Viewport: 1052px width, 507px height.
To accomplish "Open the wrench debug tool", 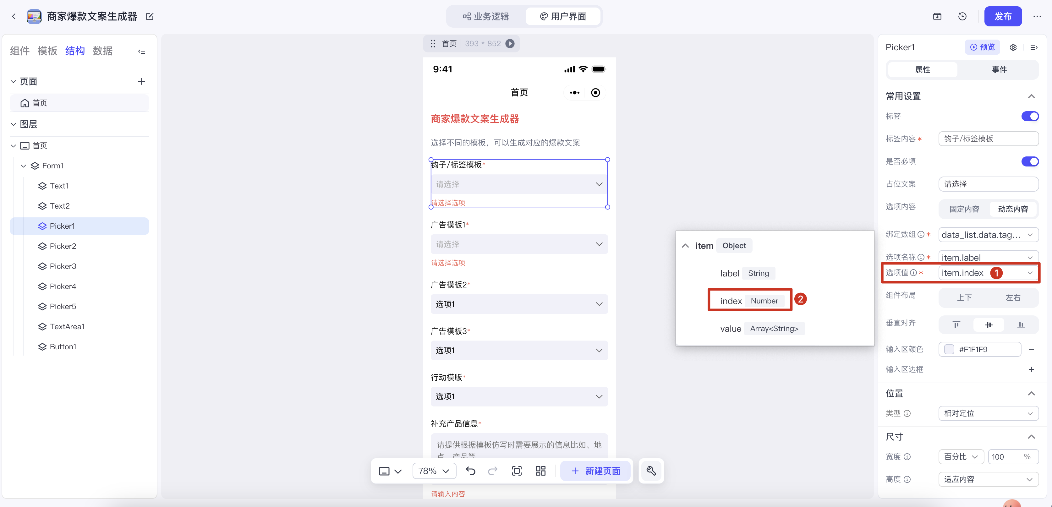I will coord(651,471).
